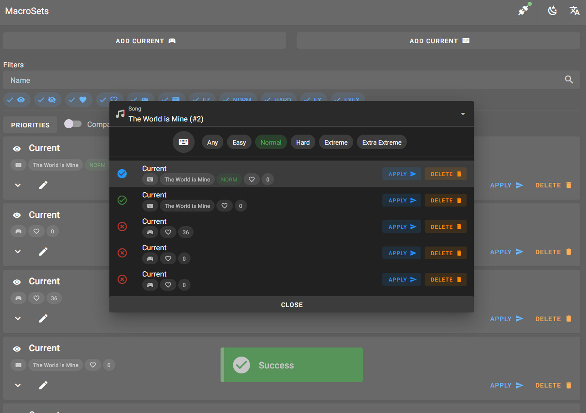Toggle the filled heart filter chip

point(78,100)
